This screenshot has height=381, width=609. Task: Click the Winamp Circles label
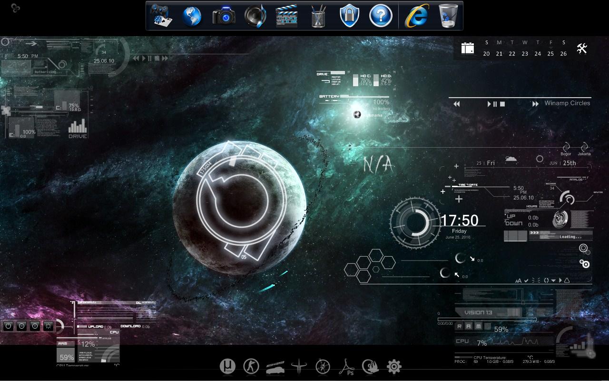point(566,103)
